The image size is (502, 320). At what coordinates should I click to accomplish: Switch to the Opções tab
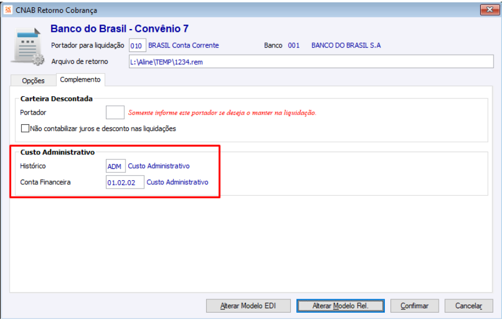(33, 81)
